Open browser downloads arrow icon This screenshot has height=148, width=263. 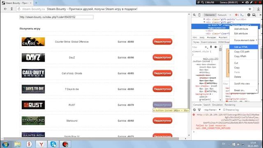pyautogui.click(x=258, y=9)
